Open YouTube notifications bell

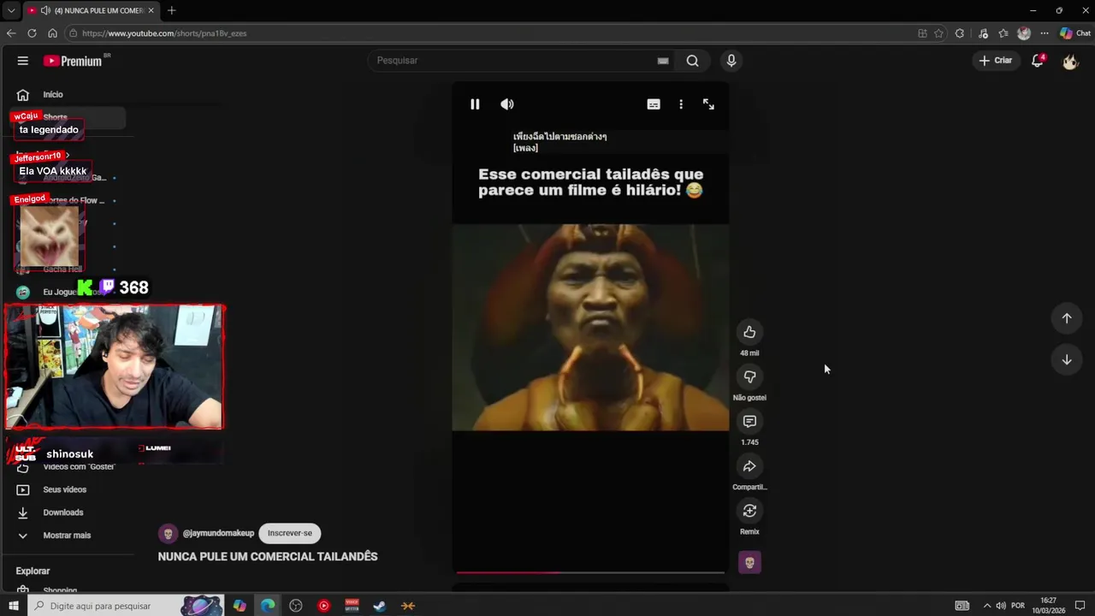(1037, 61)
